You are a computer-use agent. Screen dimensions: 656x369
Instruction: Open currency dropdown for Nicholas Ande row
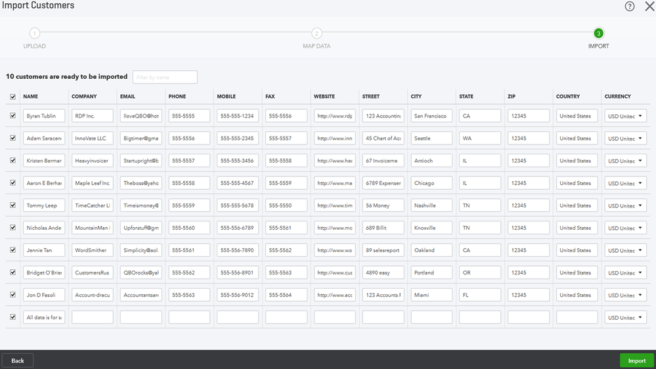pos(625,228)
